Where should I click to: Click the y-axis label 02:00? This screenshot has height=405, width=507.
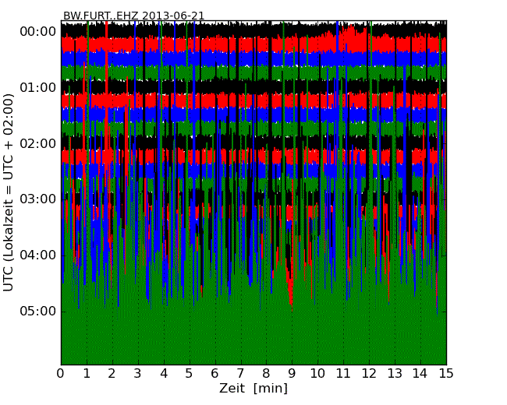38,143
